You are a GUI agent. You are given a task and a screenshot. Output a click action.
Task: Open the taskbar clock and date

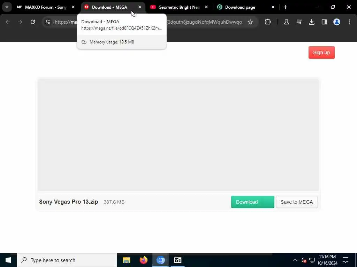(327, 260)
